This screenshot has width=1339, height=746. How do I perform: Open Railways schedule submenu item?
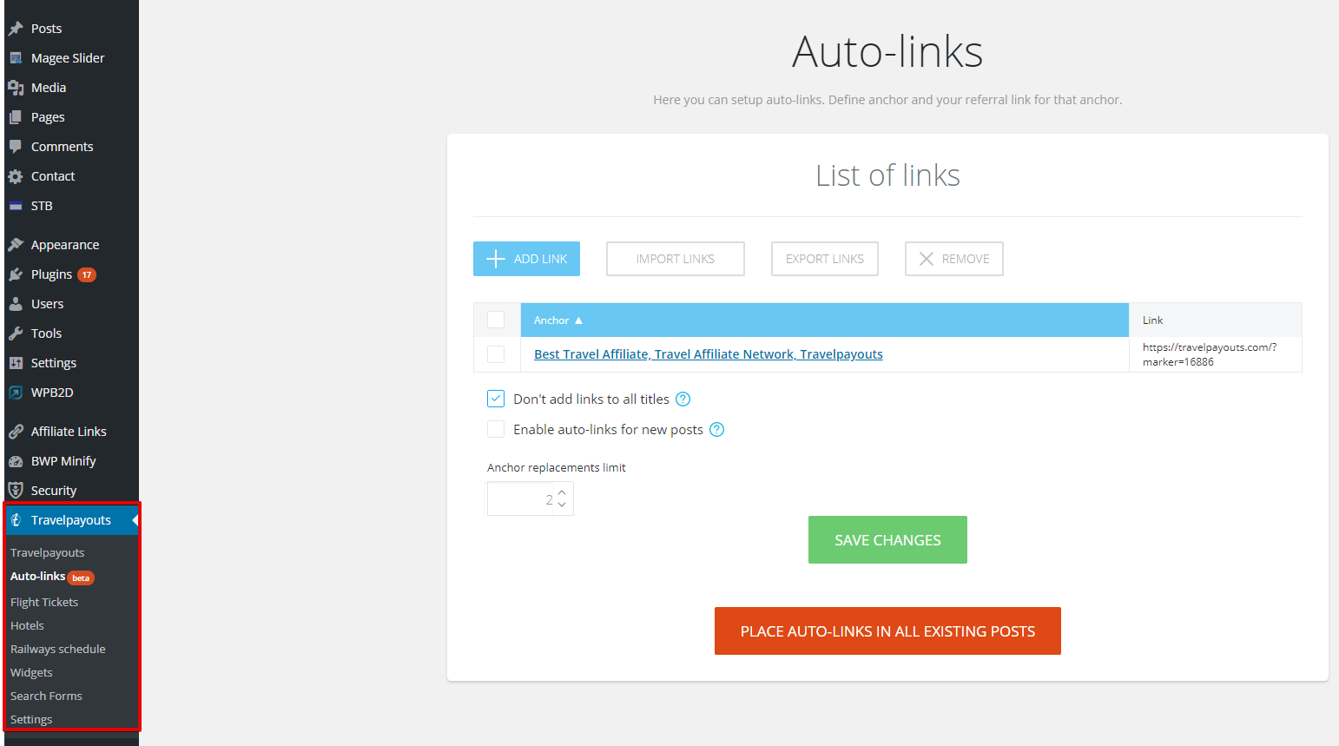click(58, 649)
